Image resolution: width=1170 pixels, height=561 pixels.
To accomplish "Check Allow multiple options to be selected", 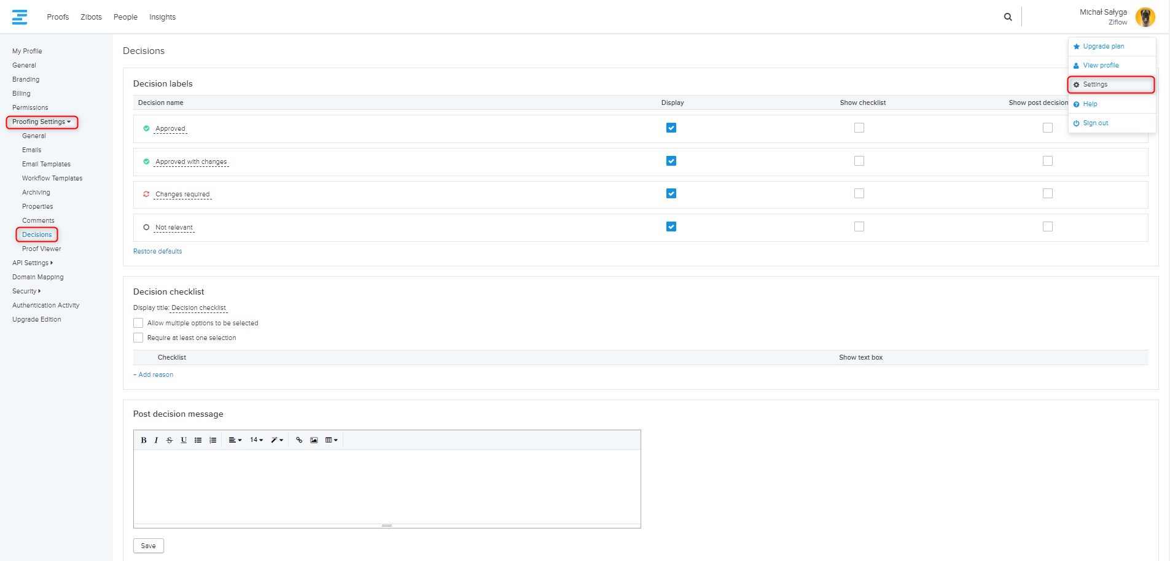I will click(x=138, y=323).
